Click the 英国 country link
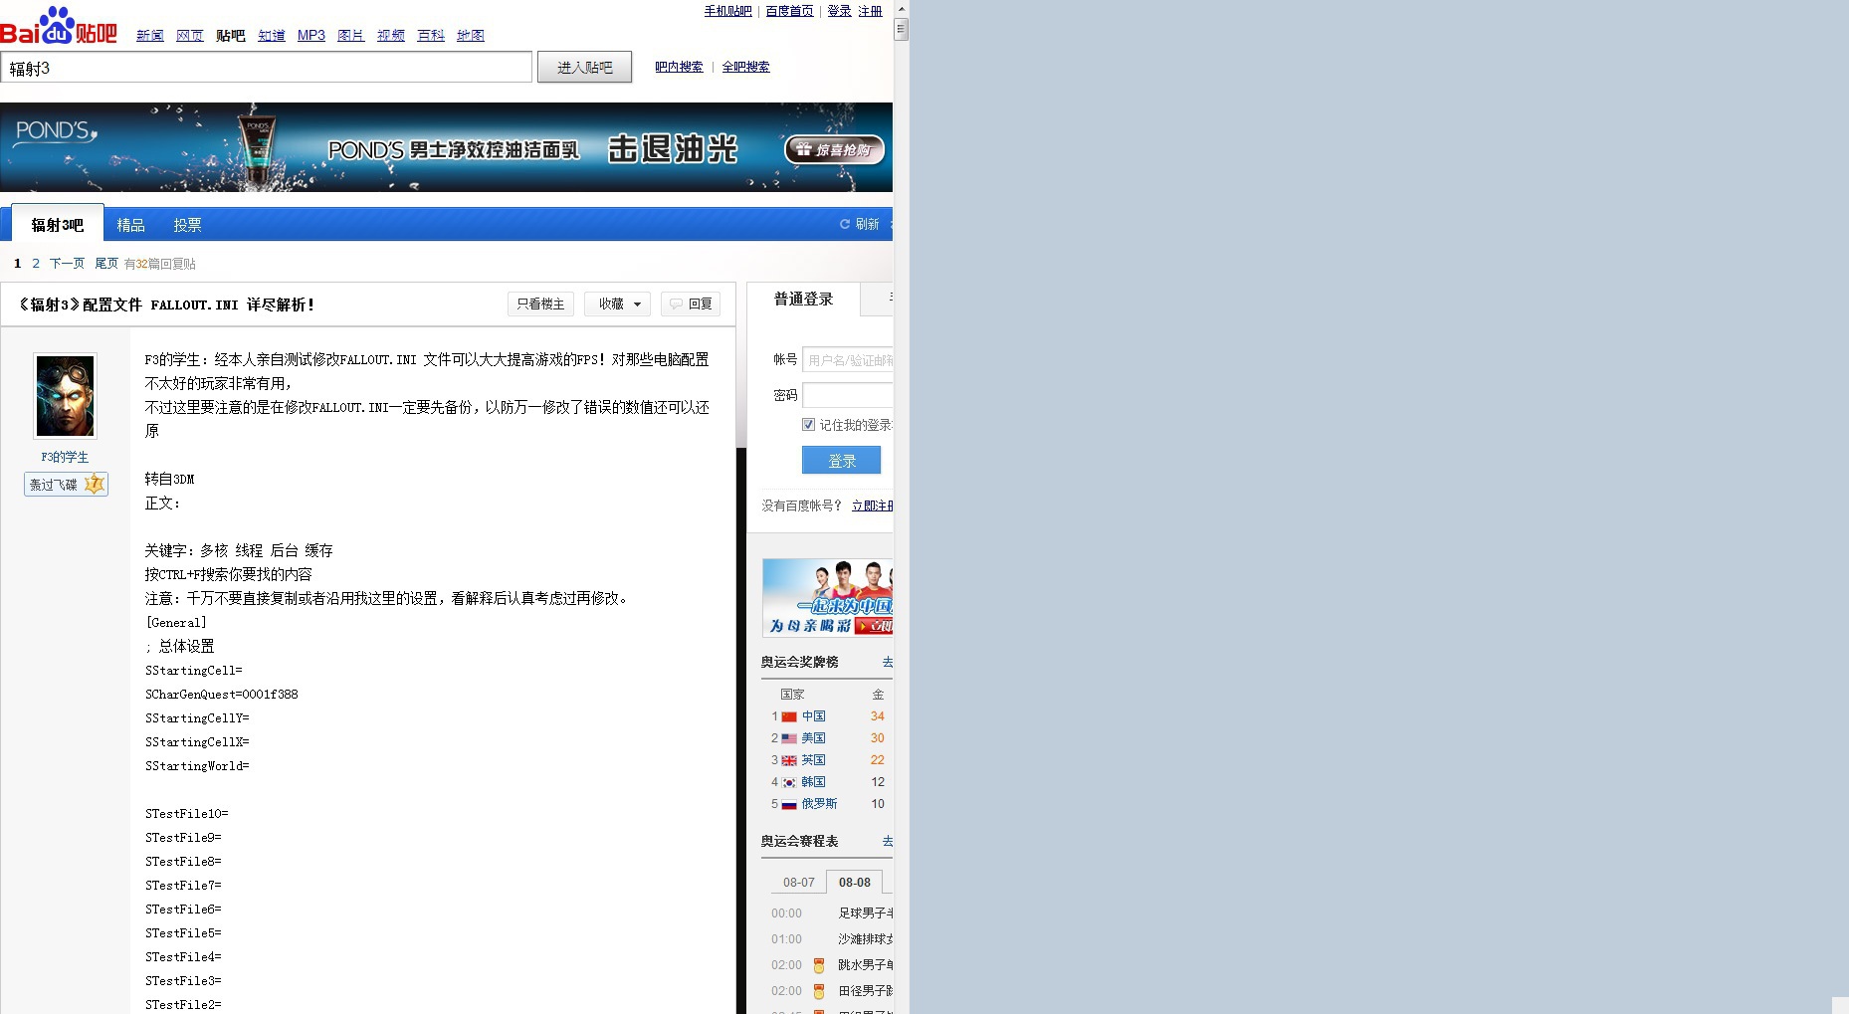 (x=814, y=760)
